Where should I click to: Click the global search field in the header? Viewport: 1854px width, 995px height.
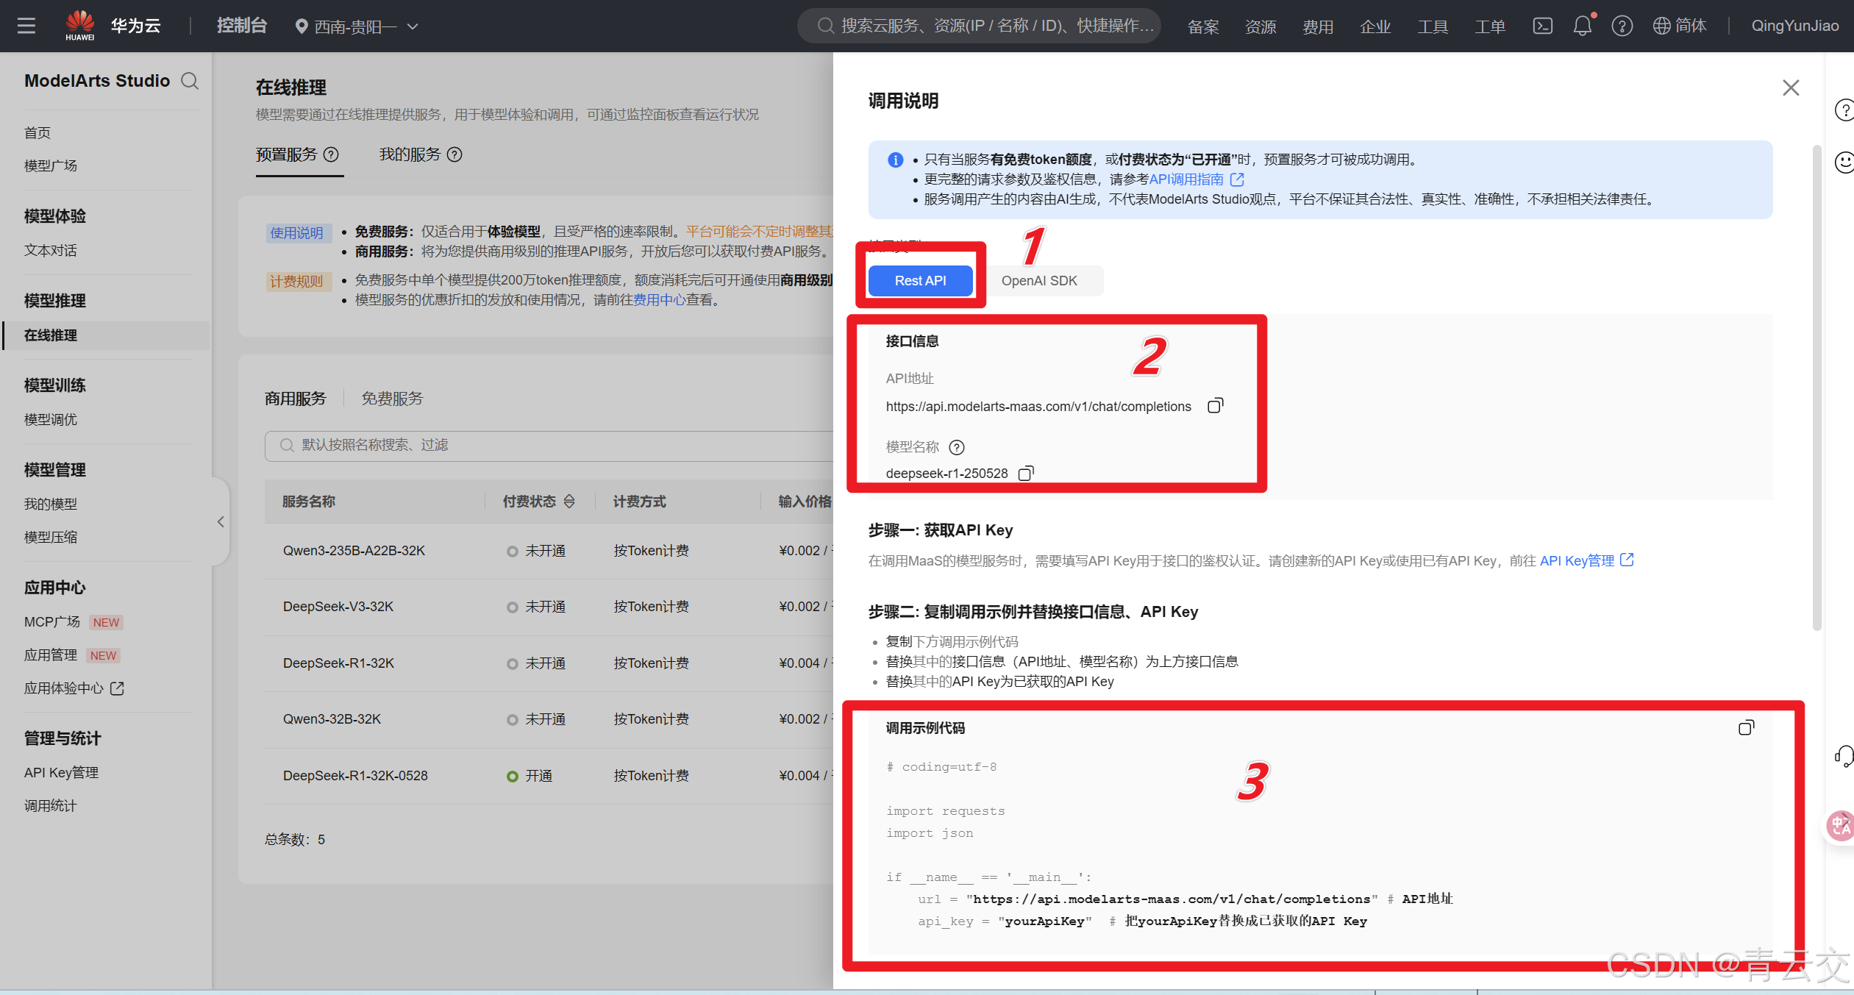980,26
